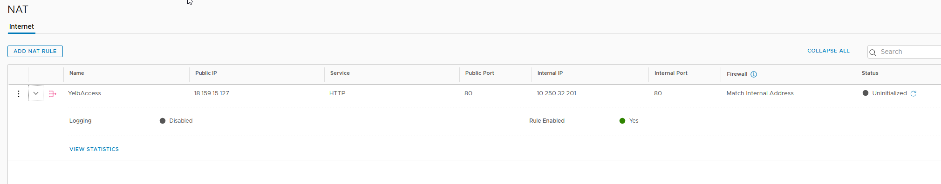Open View Statistics for YelbAccess
The width and height of the screenshot is (941, 184).
point(94,149)
